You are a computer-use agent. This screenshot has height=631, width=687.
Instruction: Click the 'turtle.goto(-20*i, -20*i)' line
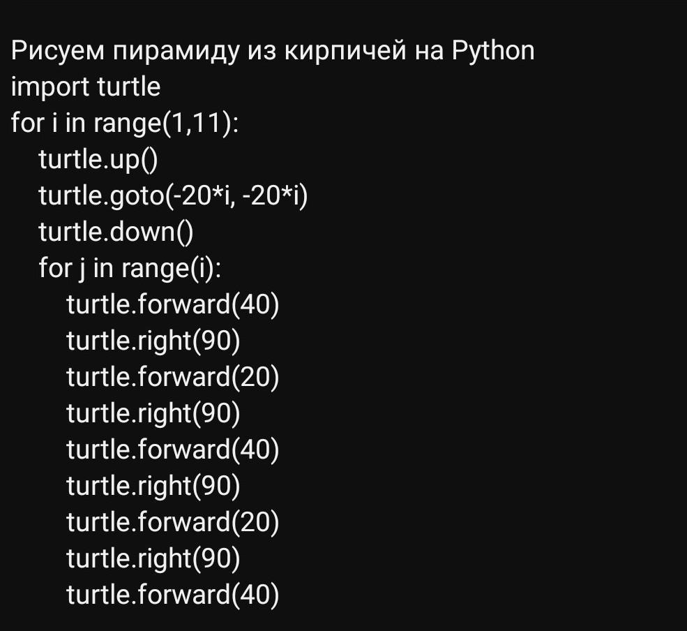click(x=173, y=195)
